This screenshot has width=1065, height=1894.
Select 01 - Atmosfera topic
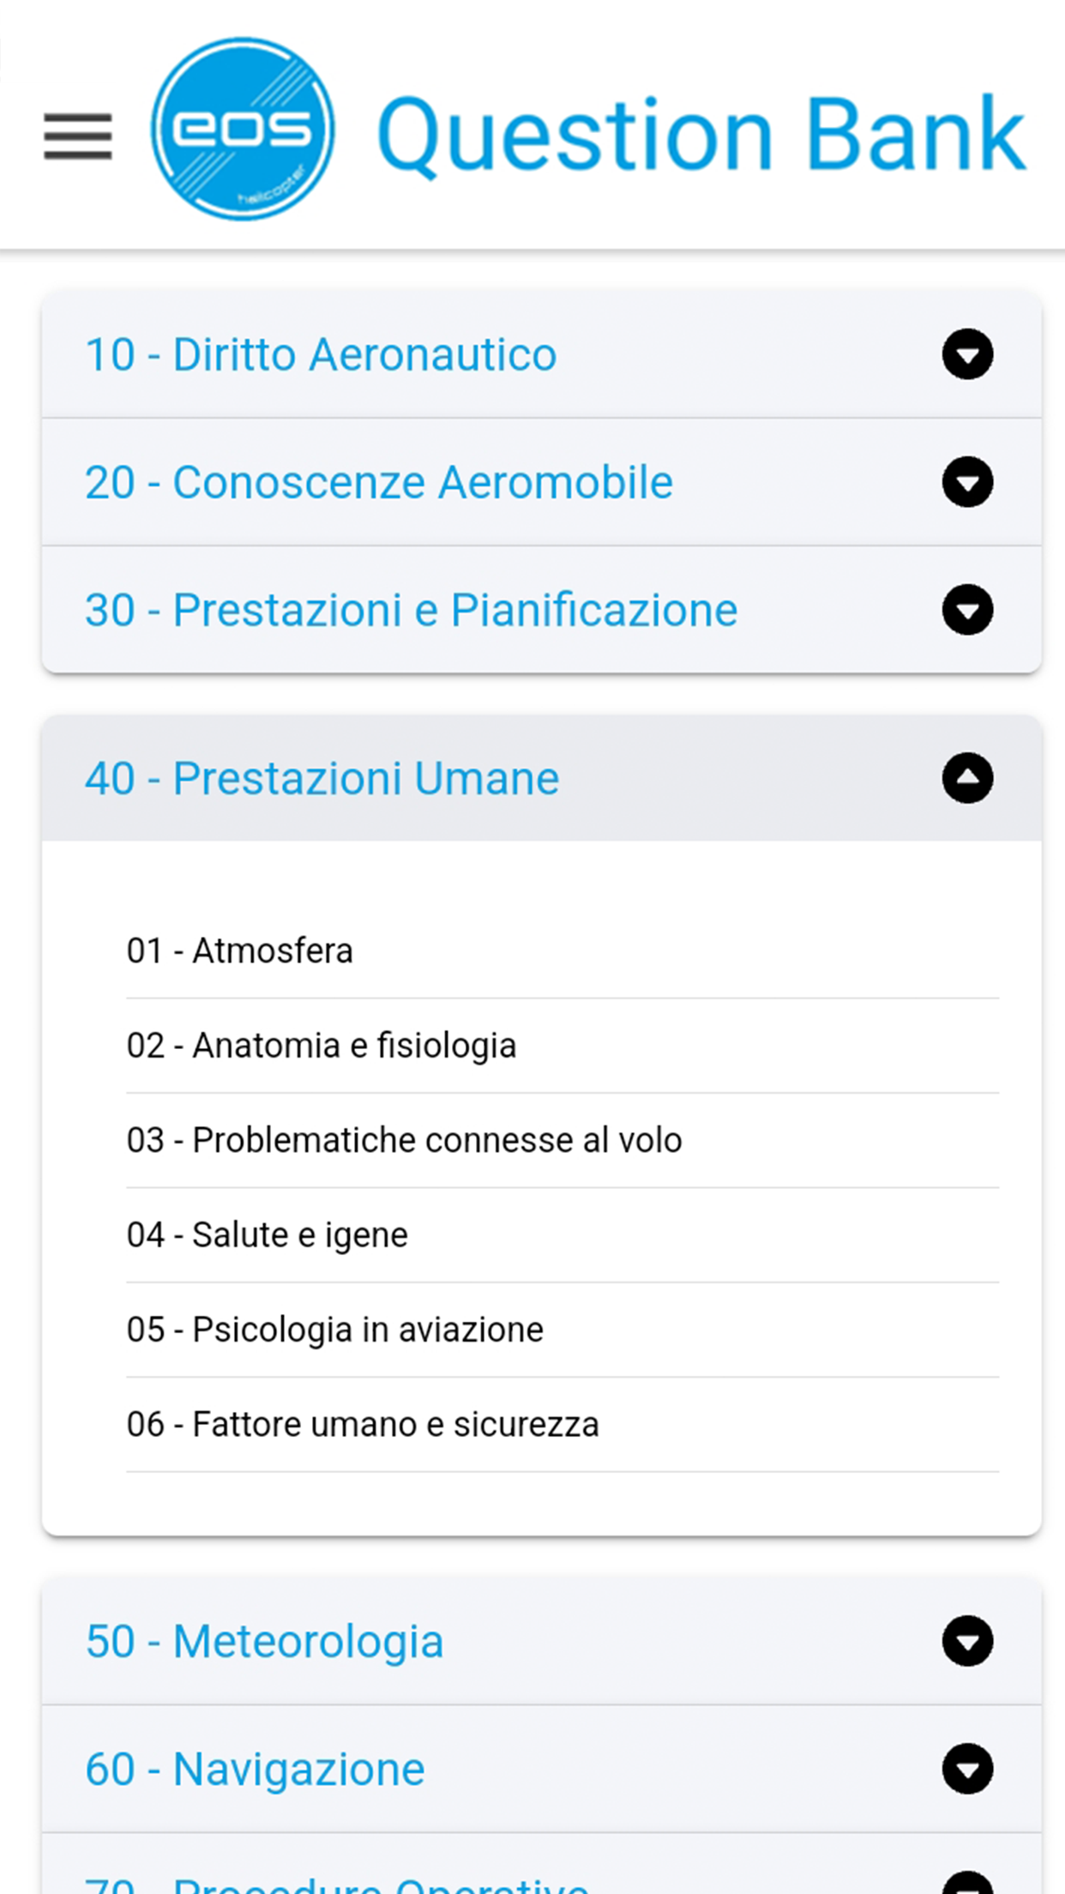[x=563, y=951]
